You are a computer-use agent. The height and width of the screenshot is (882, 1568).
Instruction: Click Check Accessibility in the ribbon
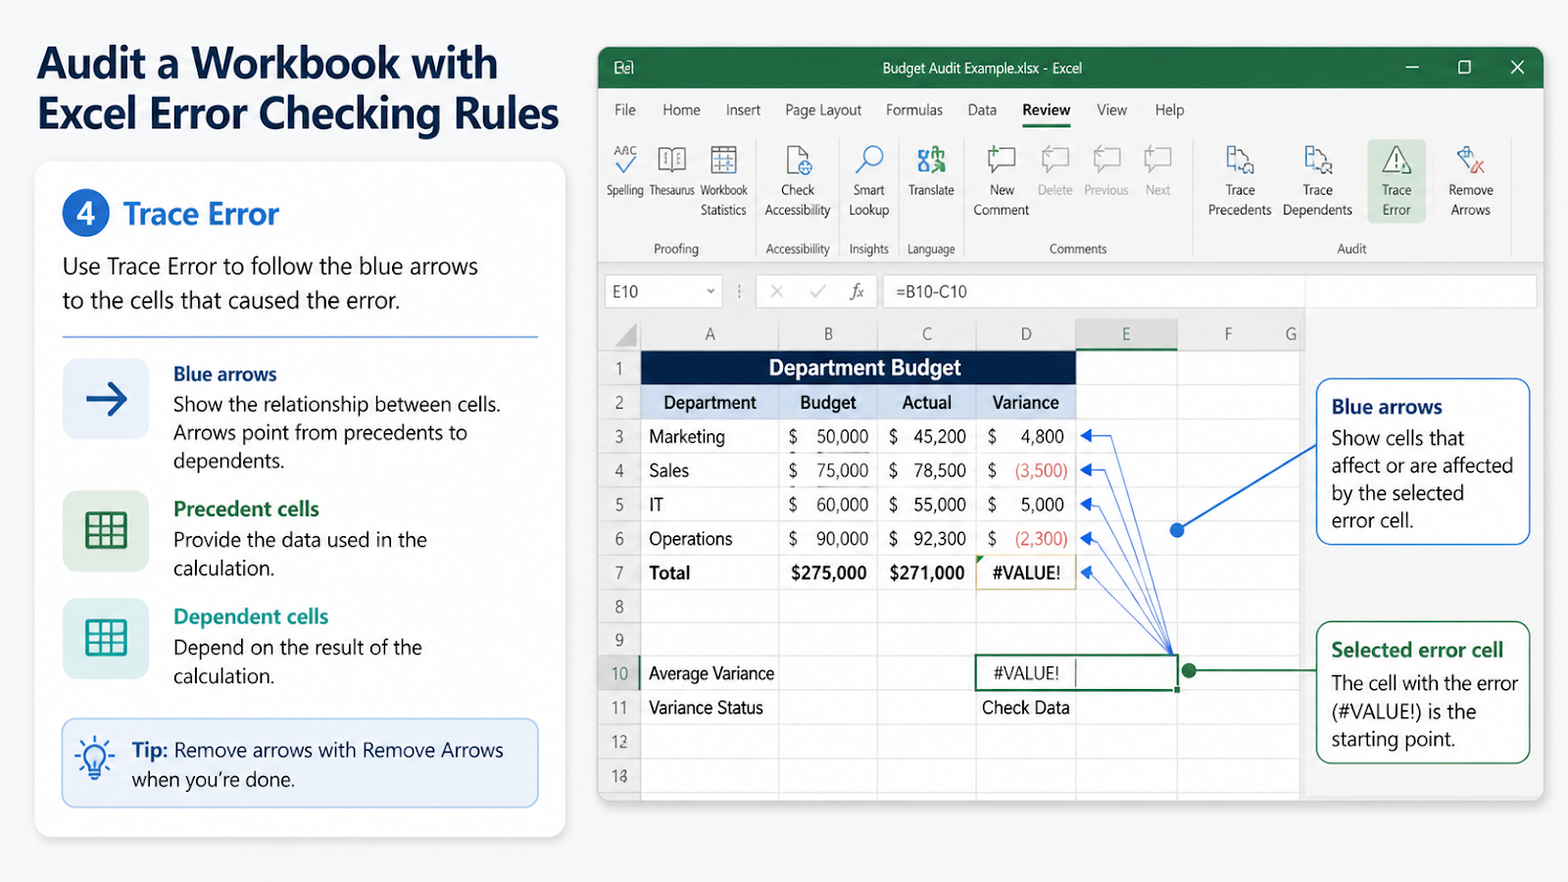point(798,180)
